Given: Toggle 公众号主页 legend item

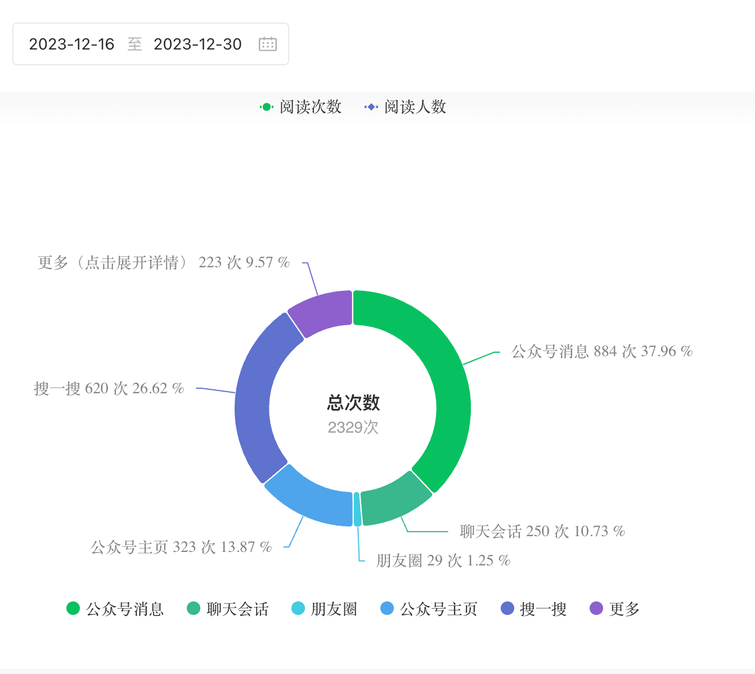Looking at the screenshot, I should tap(429, 609).
